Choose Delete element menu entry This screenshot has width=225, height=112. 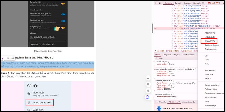210,49
